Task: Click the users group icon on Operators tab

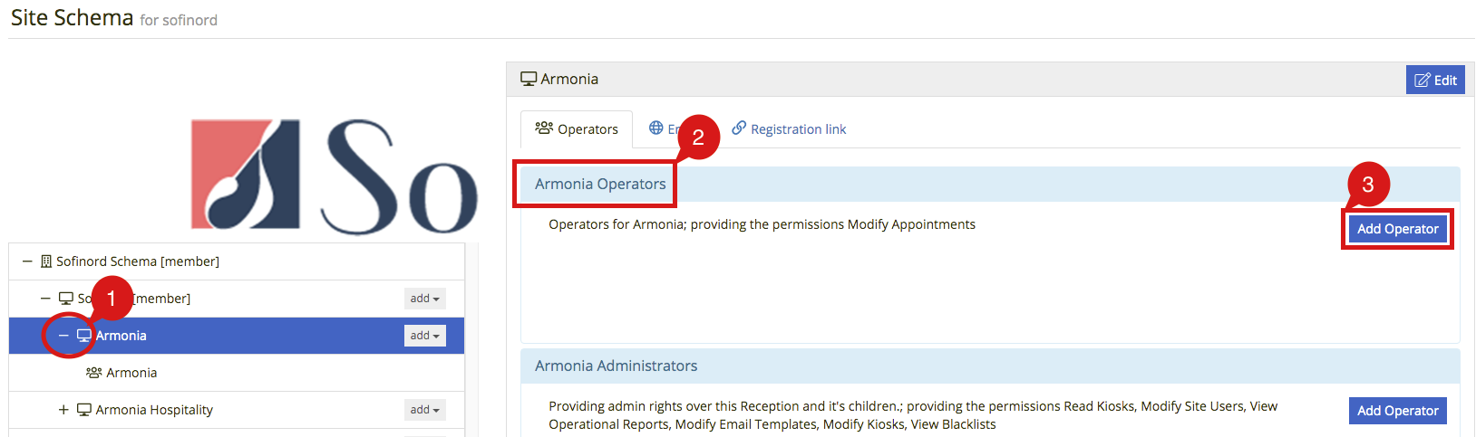Action: point(544,128)
